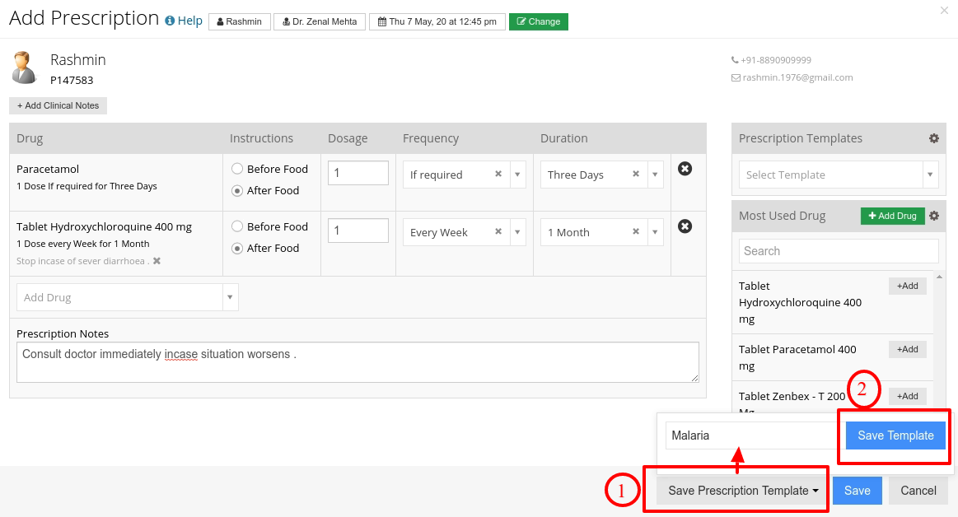
Task: Click the Duration column header
Action: click(x=564, y=138)
